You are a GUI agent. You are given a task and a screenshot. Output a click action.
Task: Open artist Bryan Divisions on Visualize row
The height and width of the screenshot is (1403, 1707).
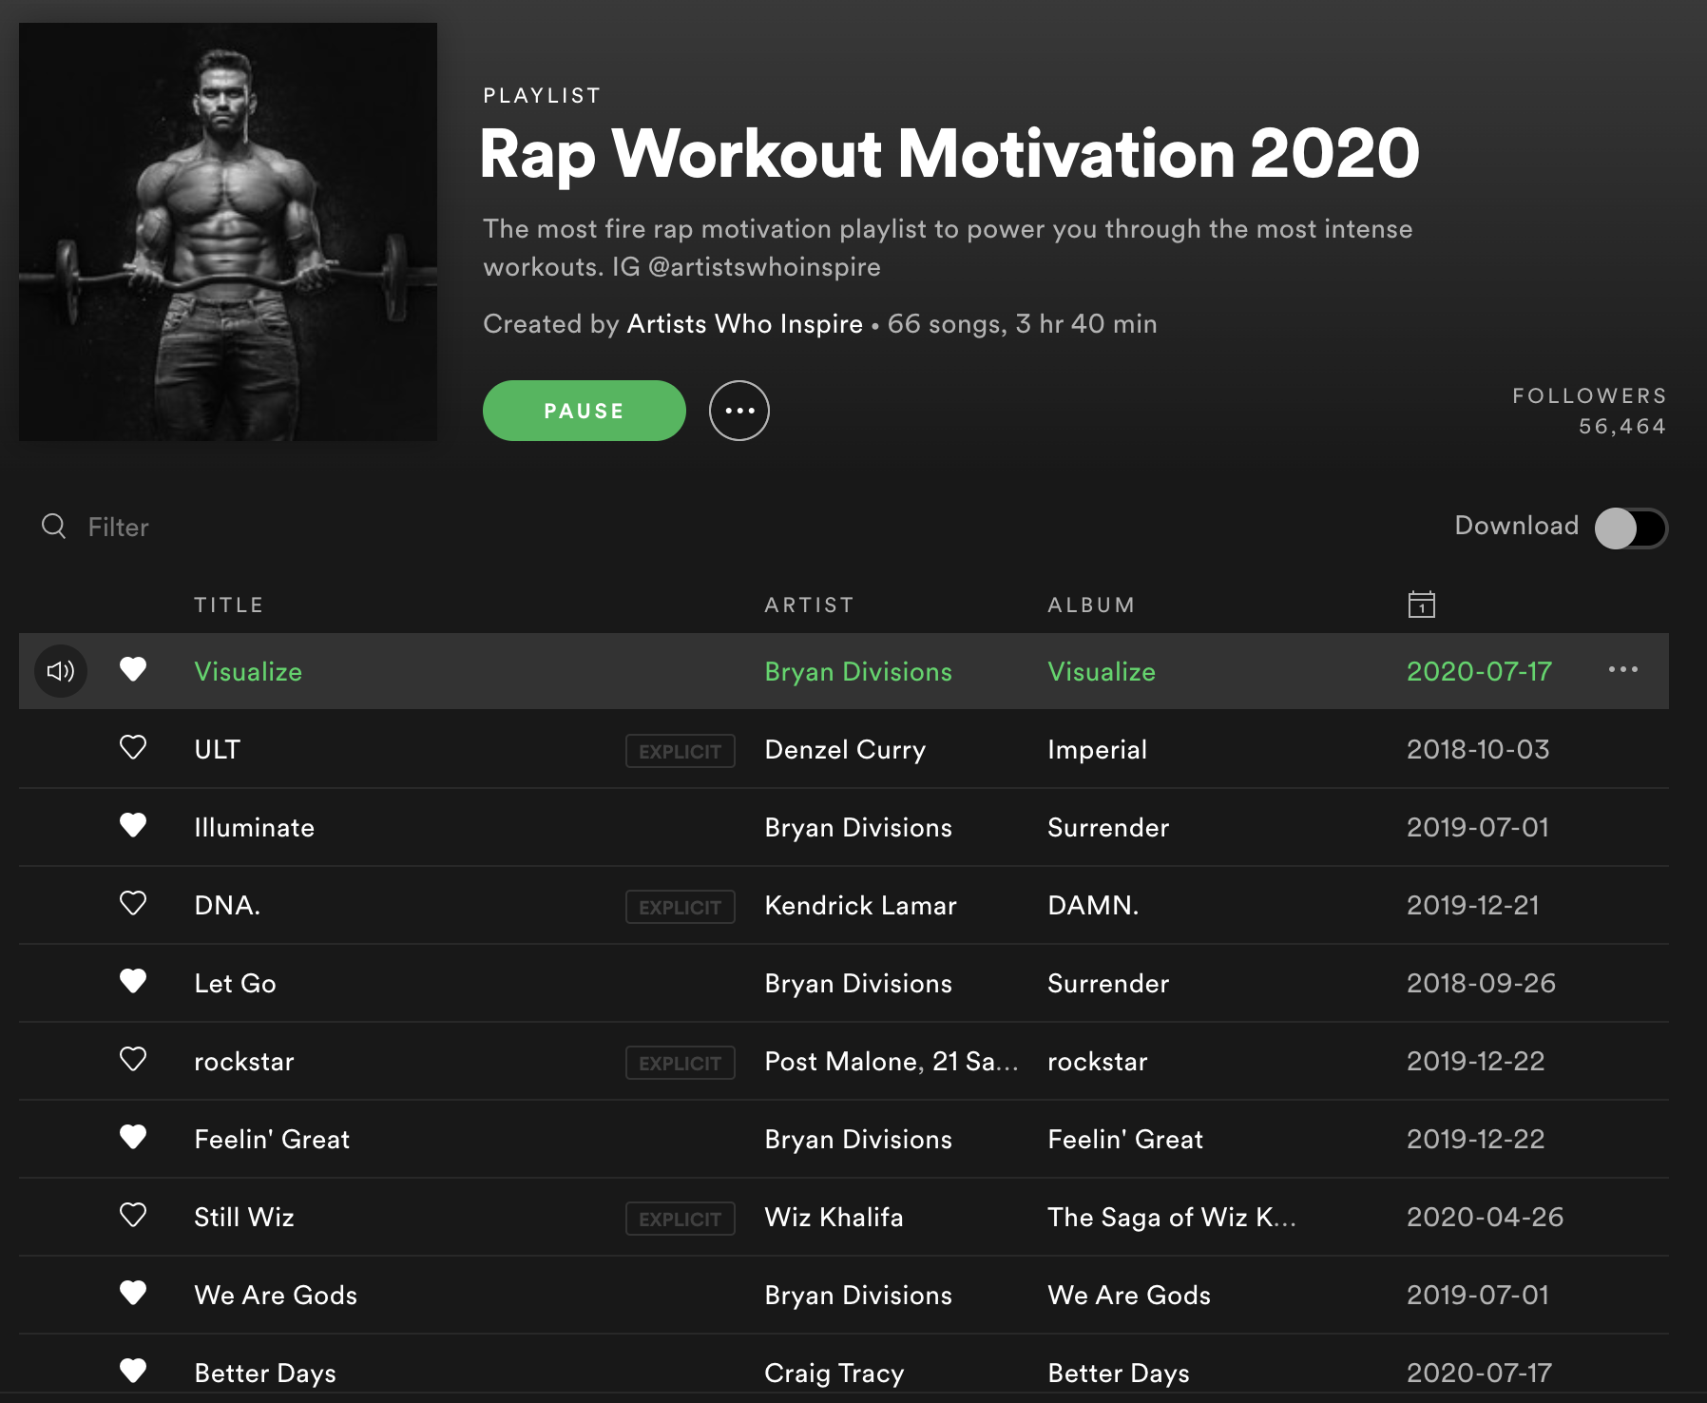click(858, 672)
